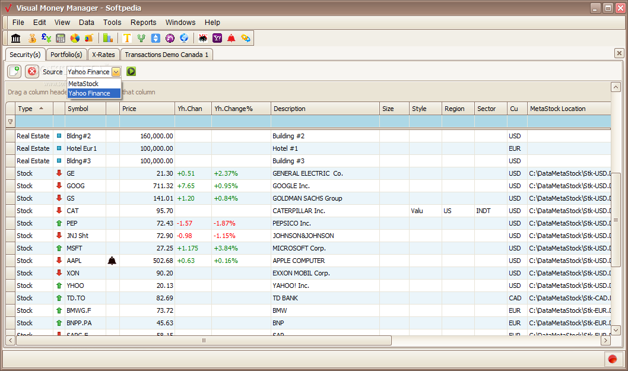The width and height of the screenshot is (628, 371).
Task: Open the currency exchange pound-yen icon
Action: pos(46,38)
